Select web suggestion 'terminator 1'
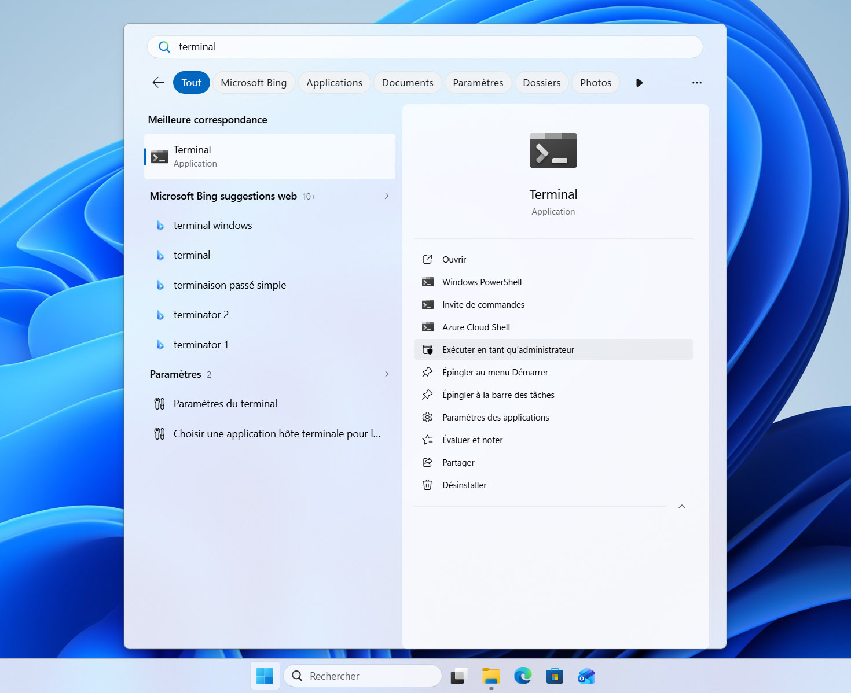This screenshot has width=851, height=693. click(270, 345)
